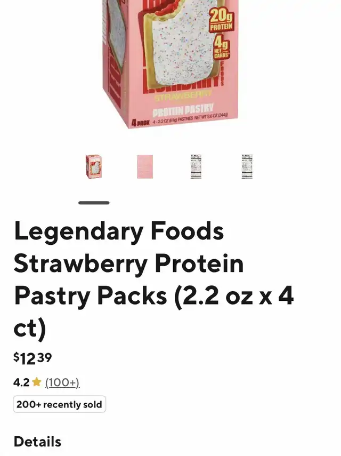The image size is (341, 456).
Task: View the third nutrition facts thumbnail
Action: point(196,166)
